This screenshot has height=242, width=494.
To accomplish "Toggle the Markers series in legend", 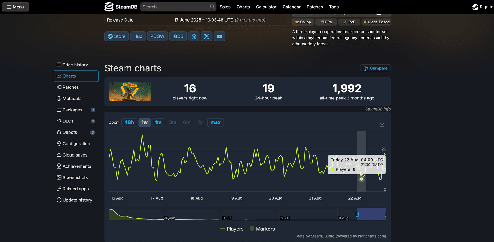I will click(262, 229).
